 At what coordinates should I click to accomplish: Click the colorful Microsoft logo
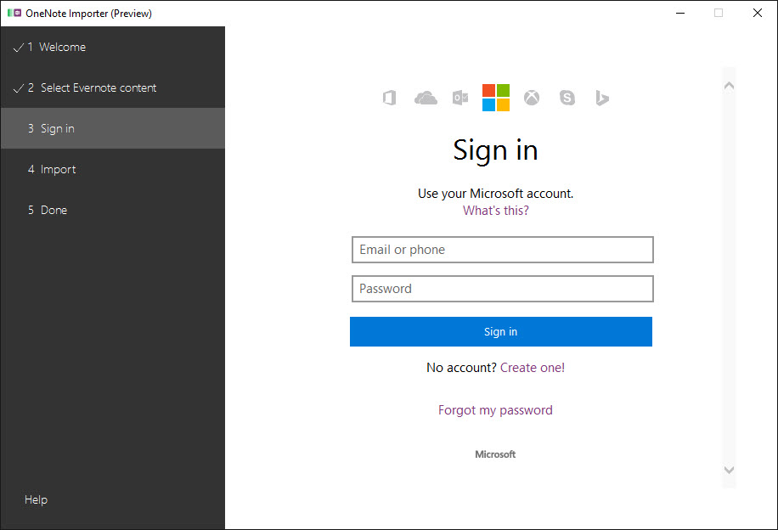496,98
